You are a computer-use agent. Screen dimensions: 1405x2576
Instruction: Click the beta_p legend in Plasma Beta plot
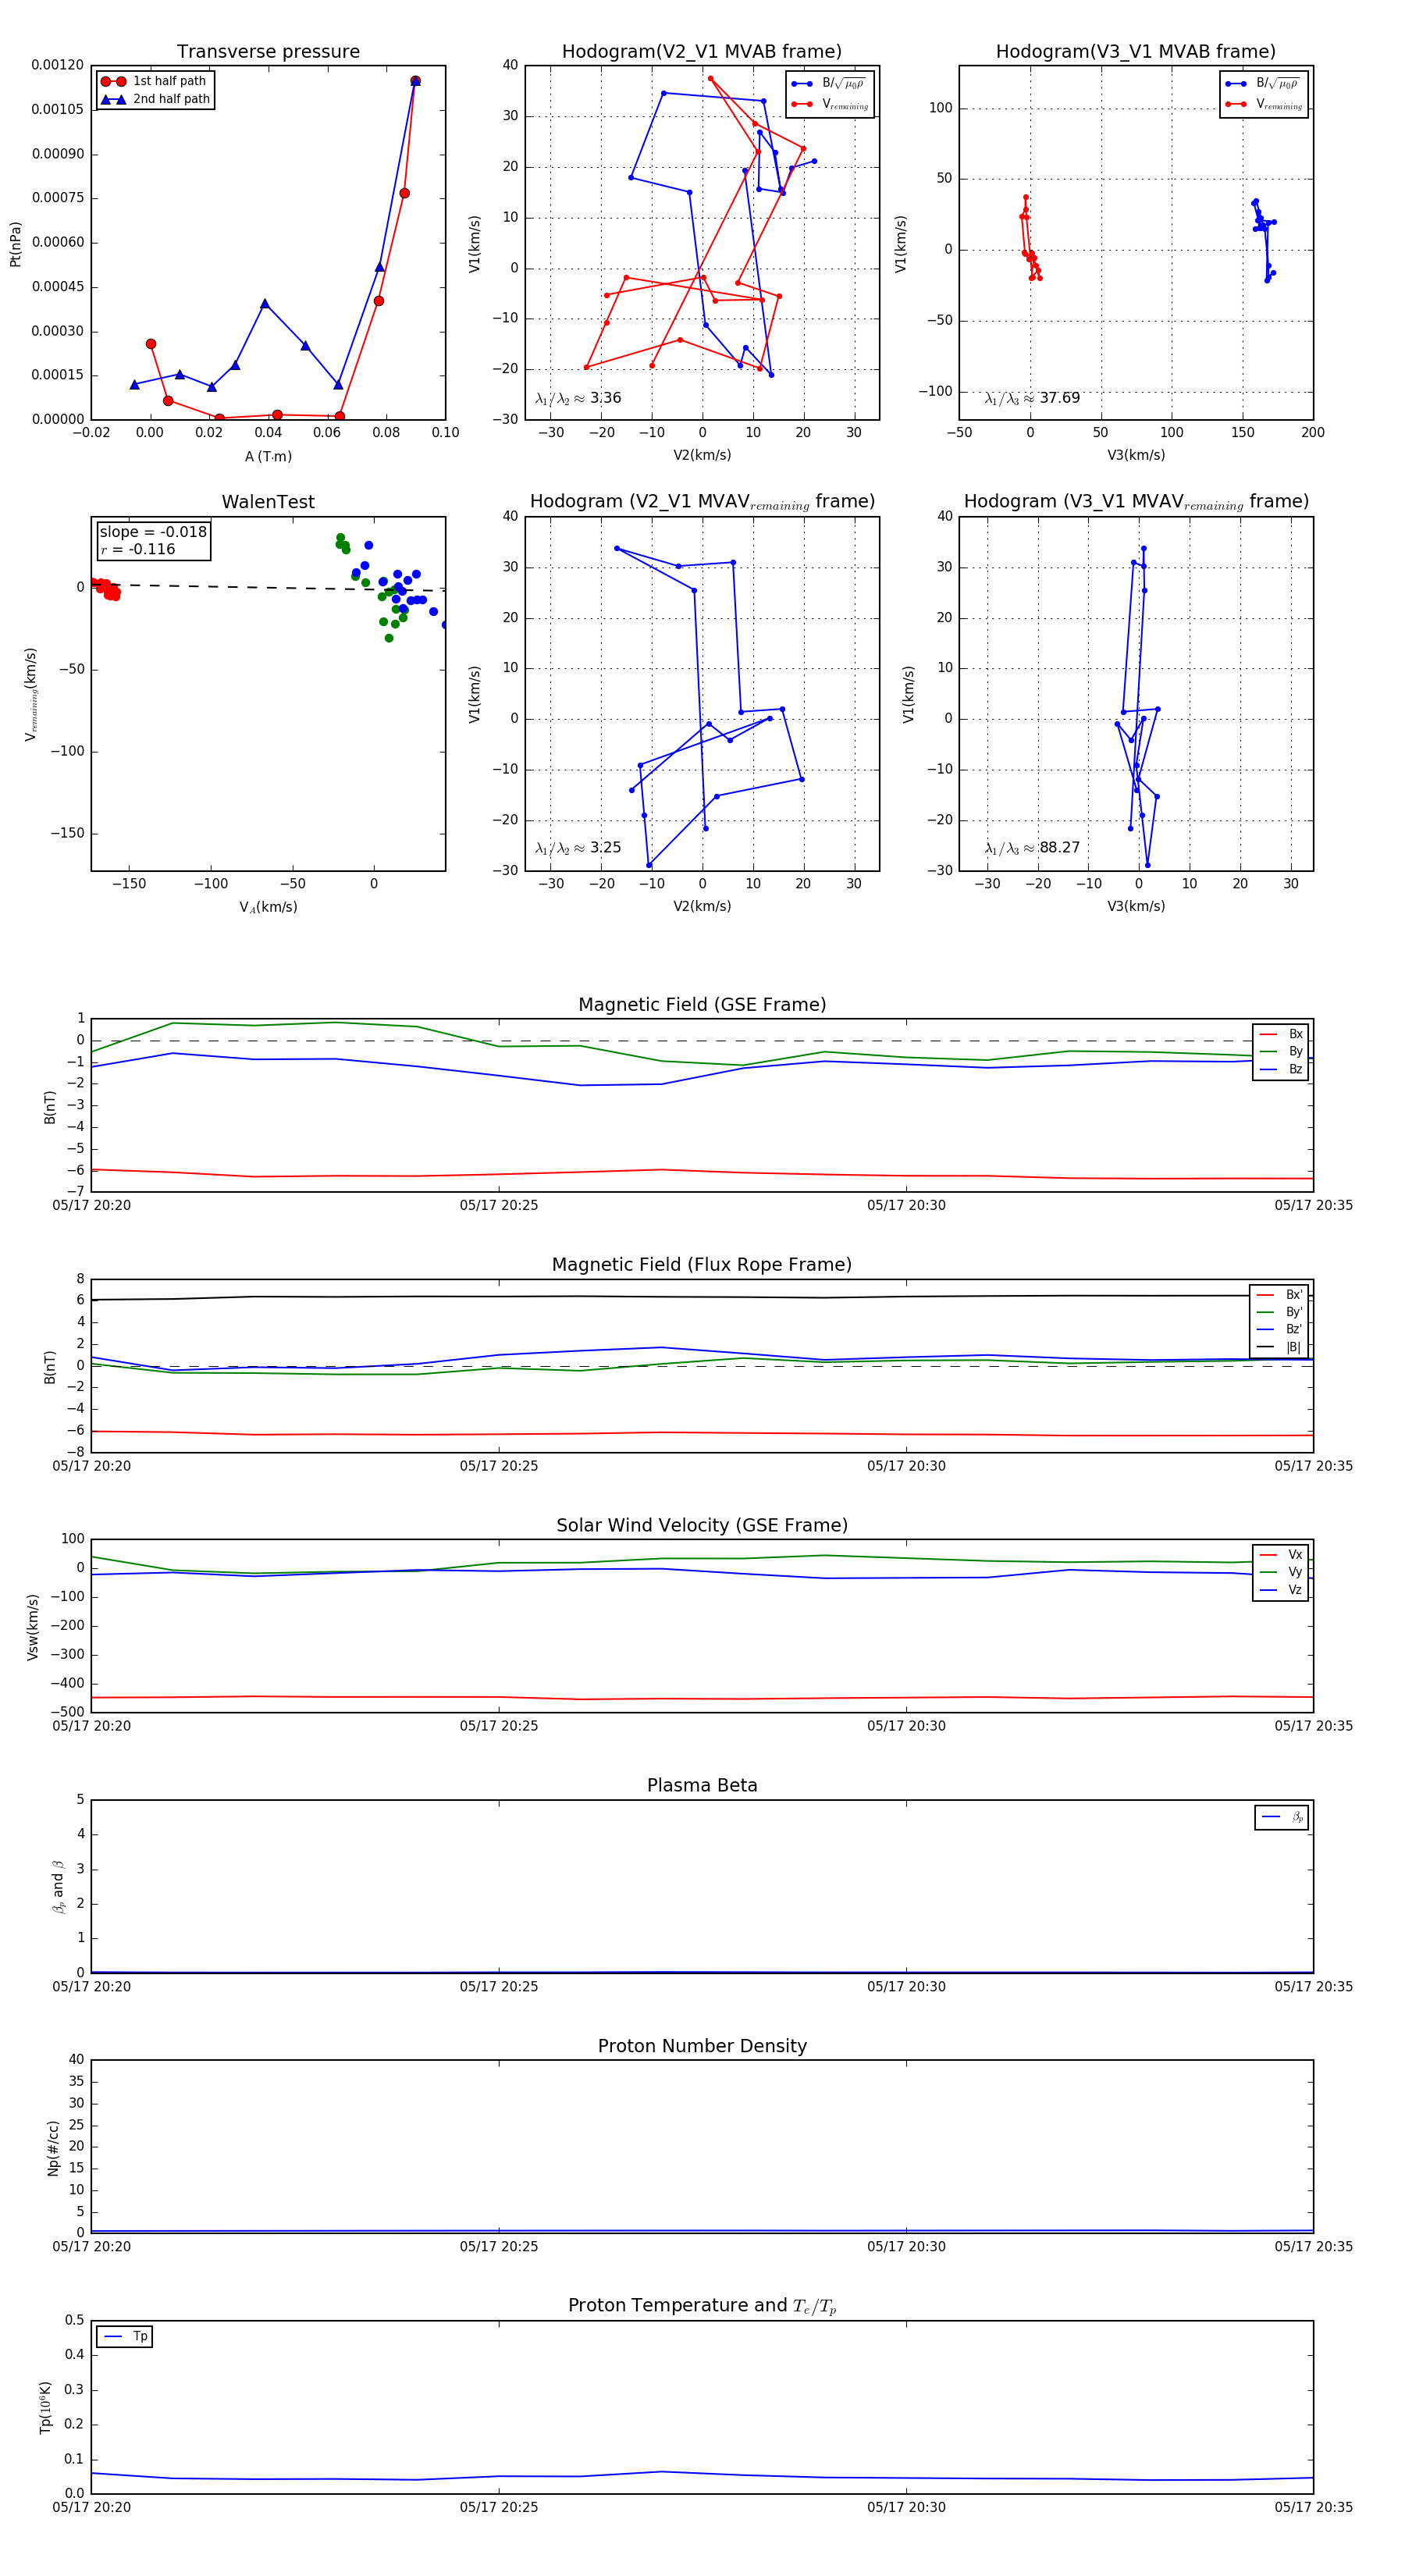coord(1282,1817)
